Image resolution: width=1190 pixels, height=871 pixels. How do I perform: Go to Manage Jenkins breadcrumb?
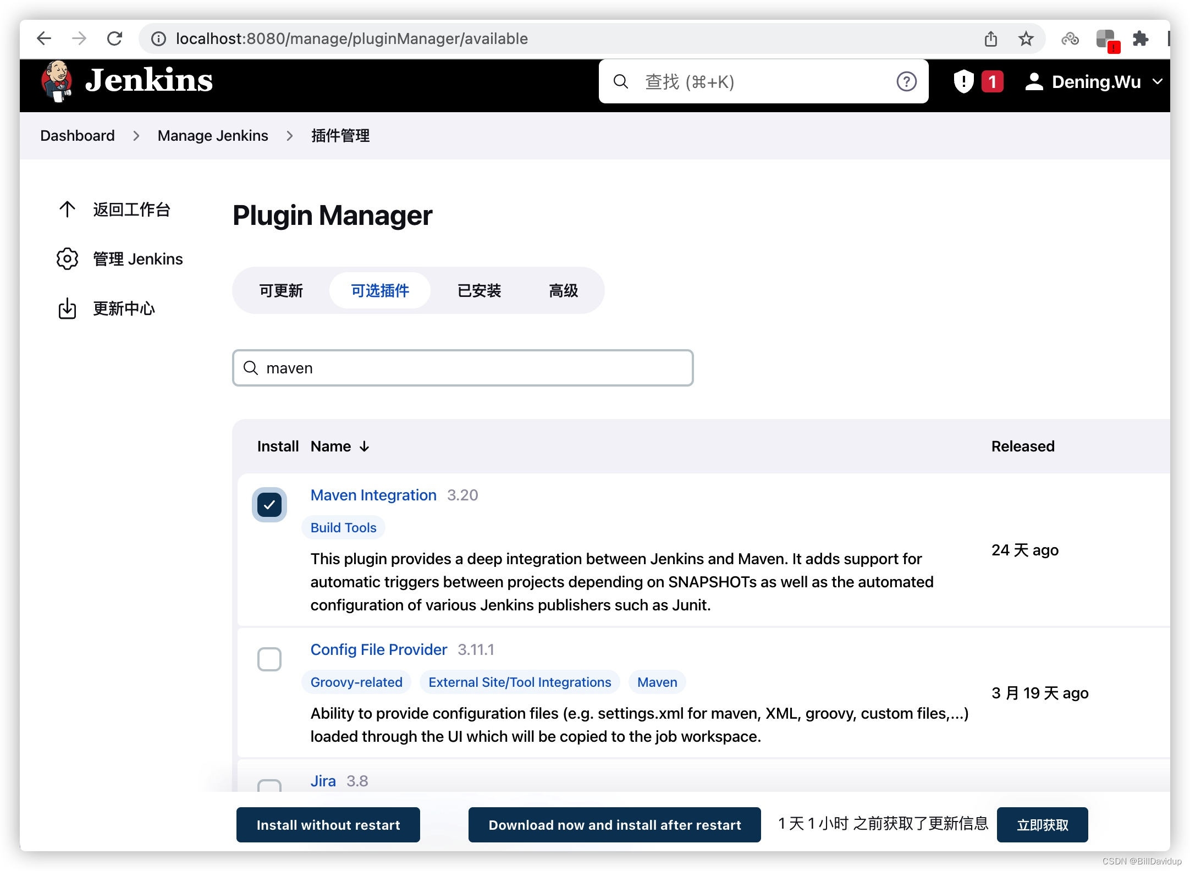point(213,136)
